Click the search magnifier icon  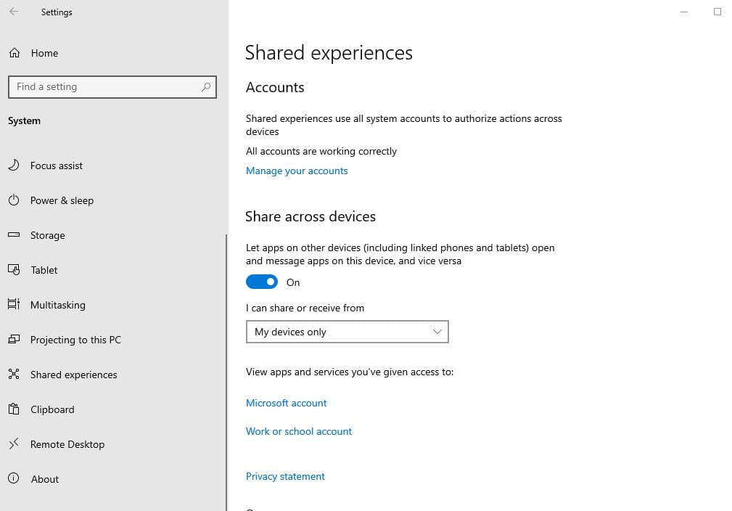(206, 87)
